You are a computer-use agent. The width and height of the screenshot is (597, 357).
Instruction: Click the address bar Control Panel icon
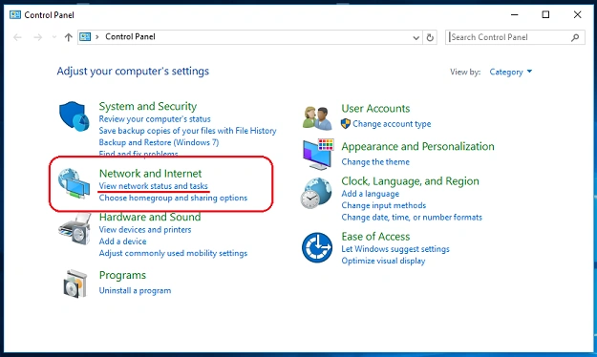(85, 37)
